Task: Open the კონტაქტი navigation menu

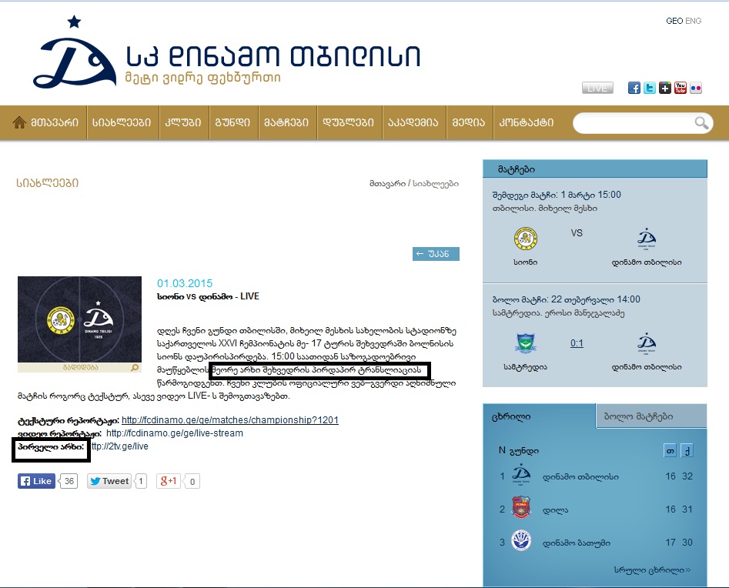Action: (527, 122)
